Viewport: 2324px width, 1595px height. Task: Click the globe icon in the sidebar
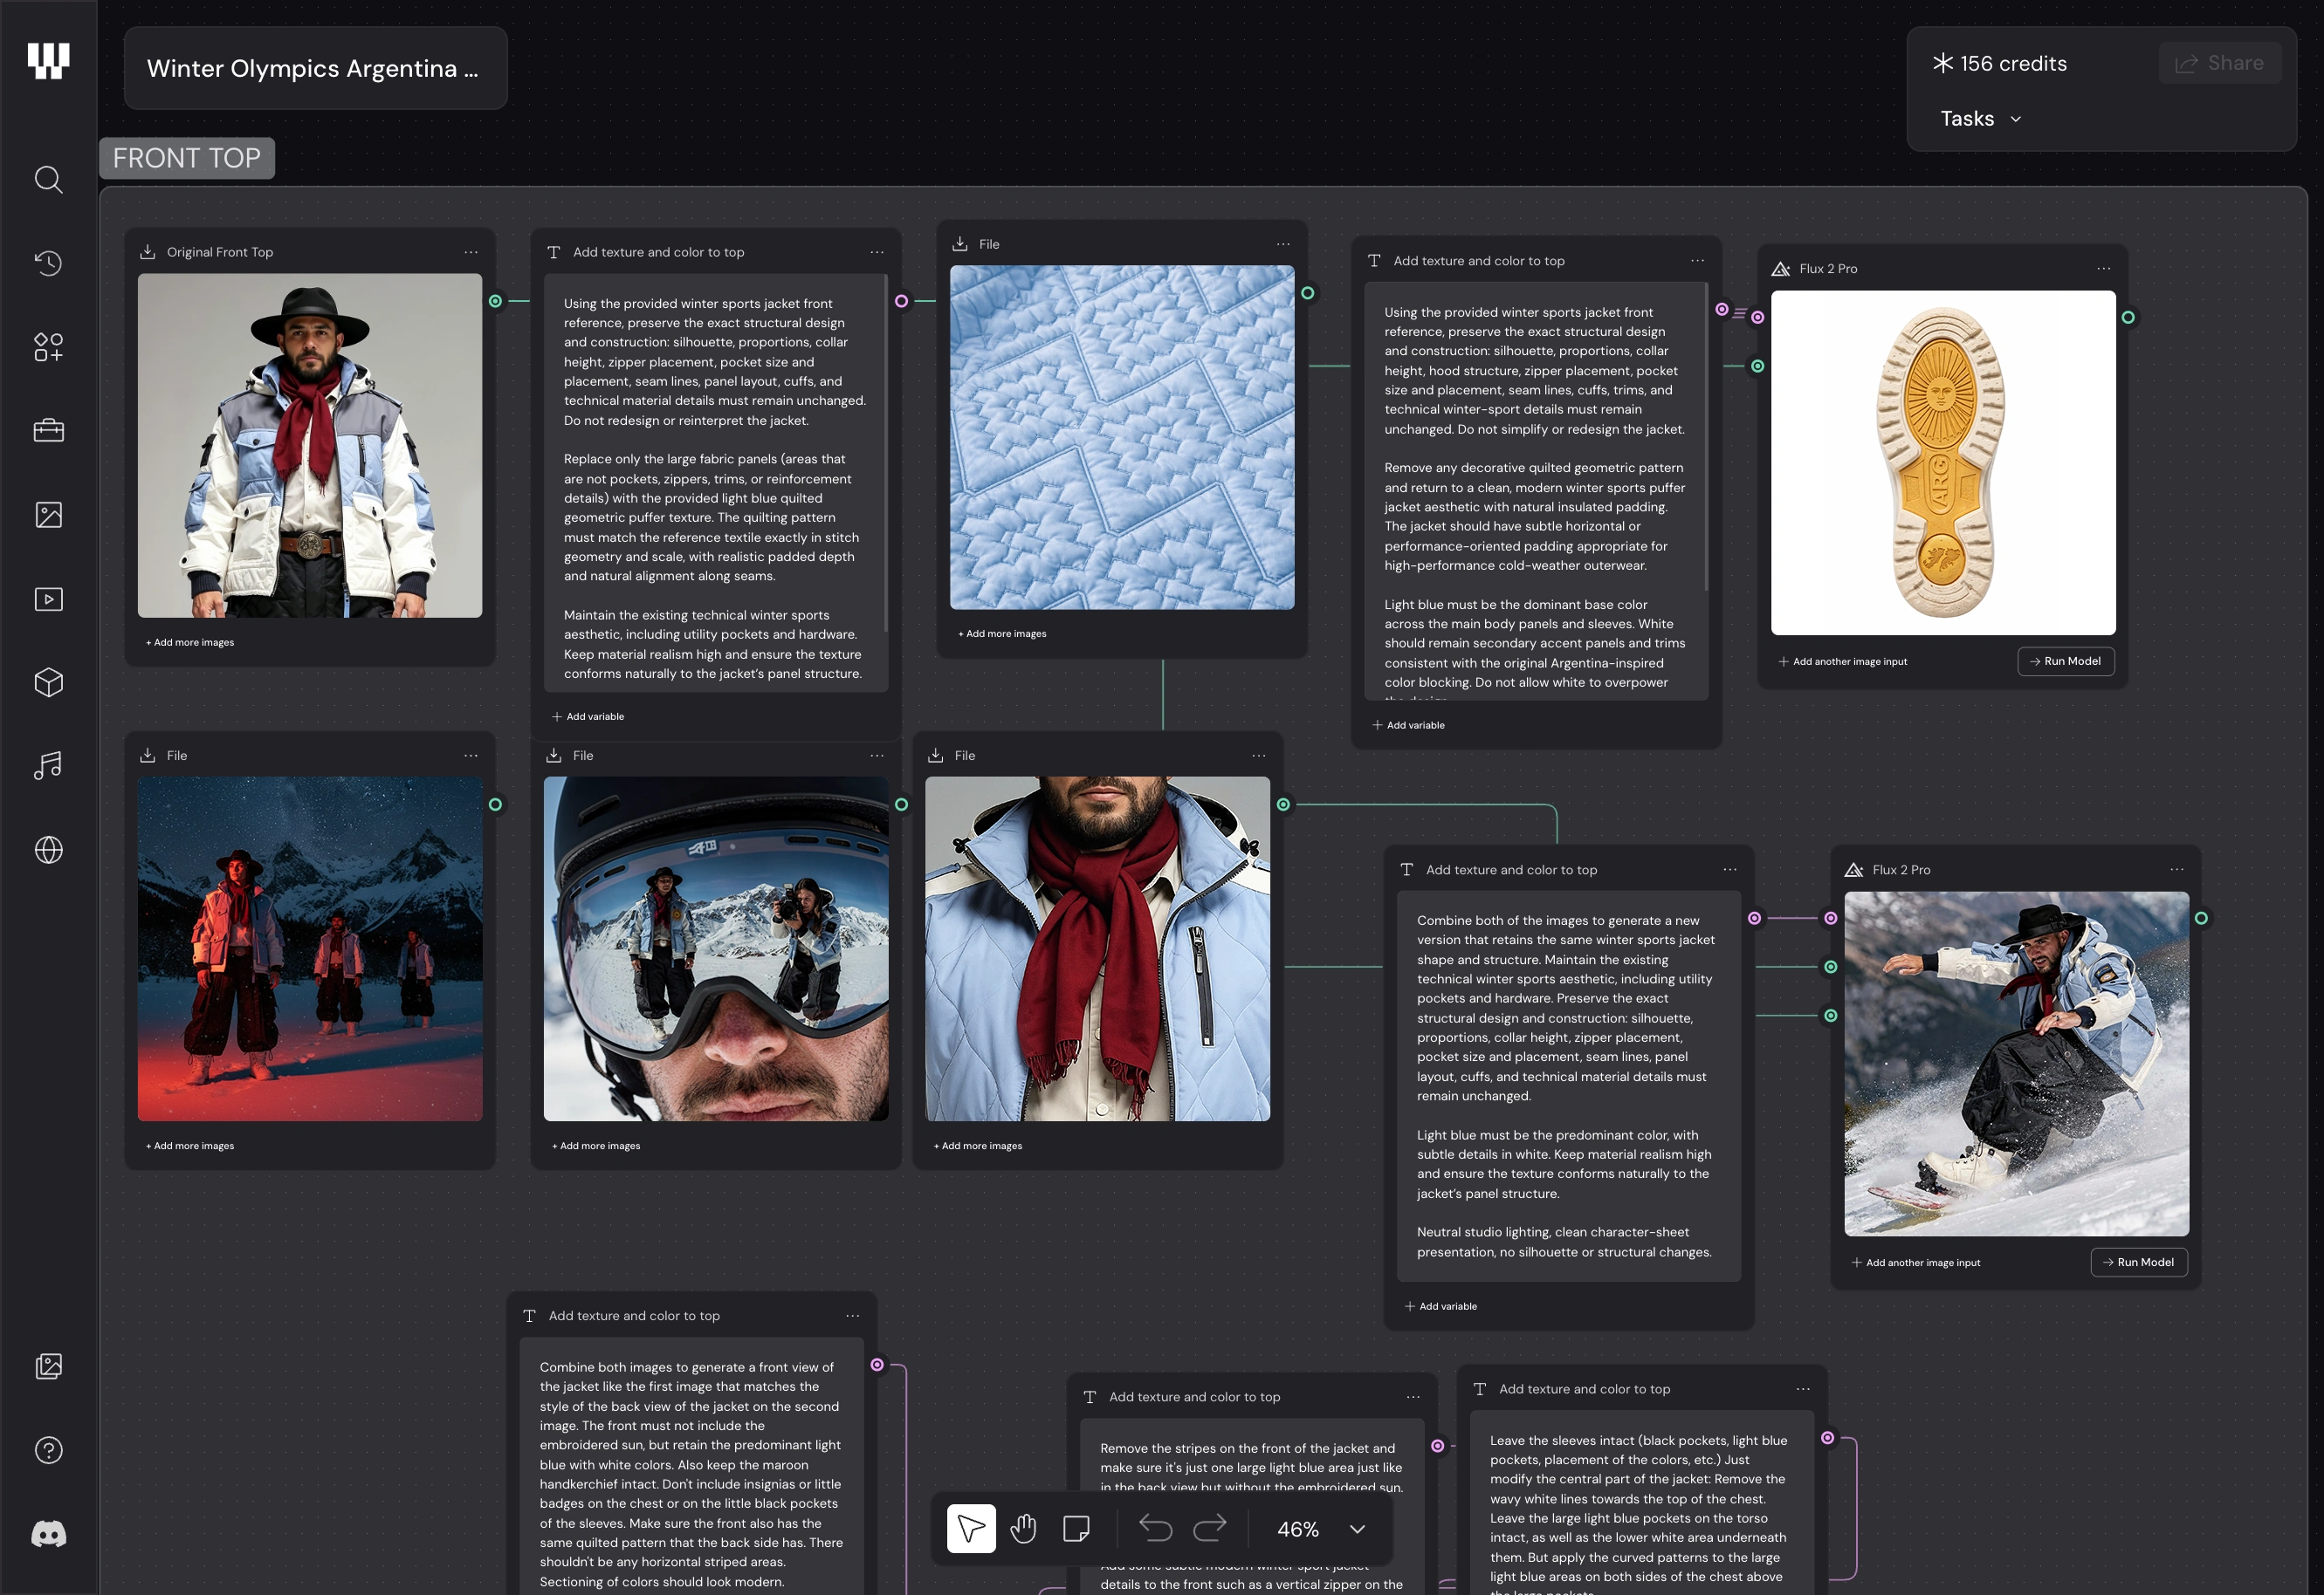point(48,851)
